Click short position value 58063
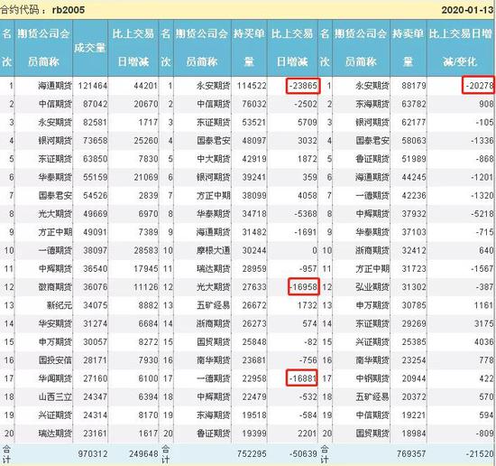Viewport: 496px width, 466px height. pyautogui.click(x=414, y=141)
